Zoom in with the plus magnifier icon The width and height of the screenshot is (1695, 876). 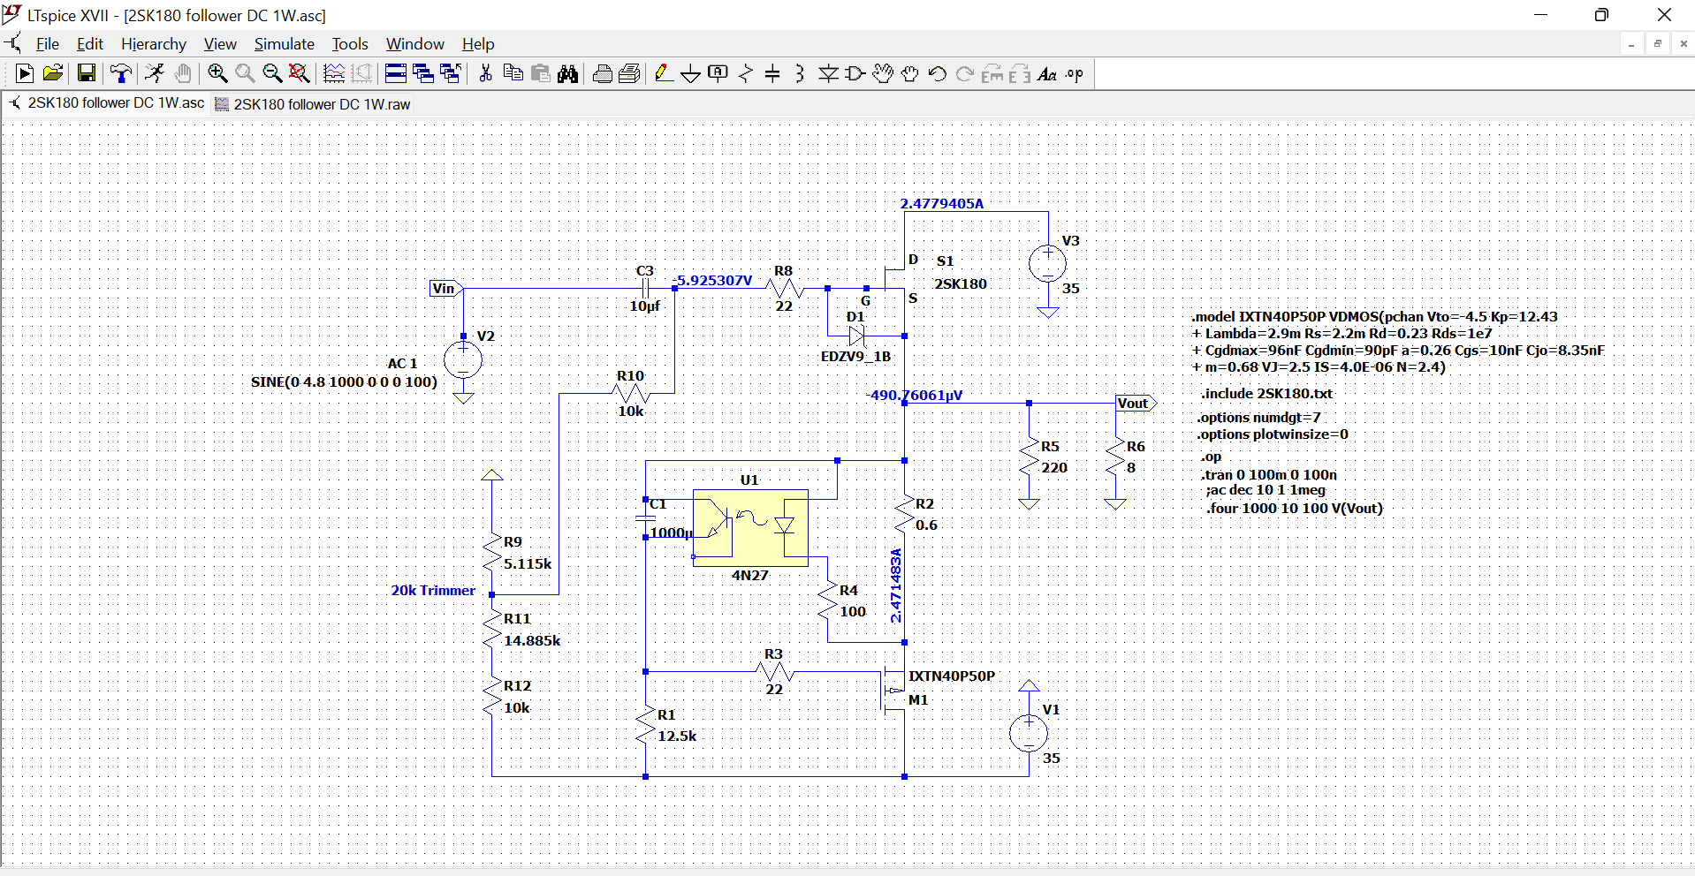217,74
